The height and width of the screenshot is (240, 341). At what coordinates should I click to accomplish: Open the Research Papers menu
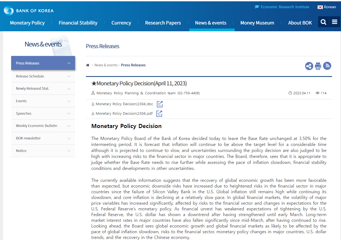pyautogui.click(x=163, y=23)
